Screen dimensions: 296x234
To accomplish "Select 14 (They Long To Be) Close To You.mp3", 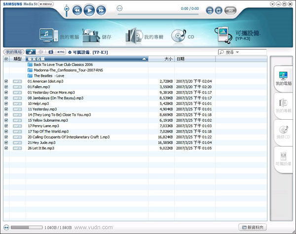I will (59, 115).
